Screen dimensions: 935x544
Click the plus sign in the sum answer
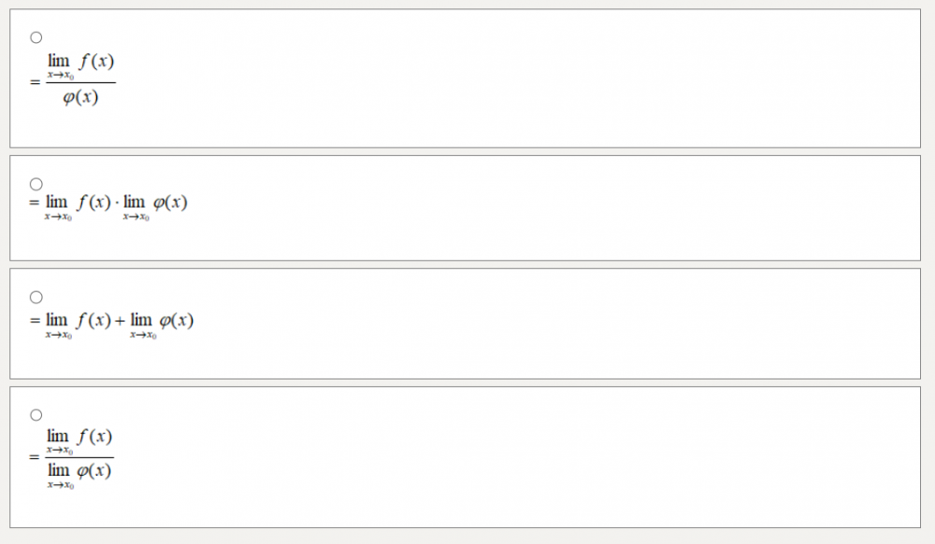coord(120,322)
